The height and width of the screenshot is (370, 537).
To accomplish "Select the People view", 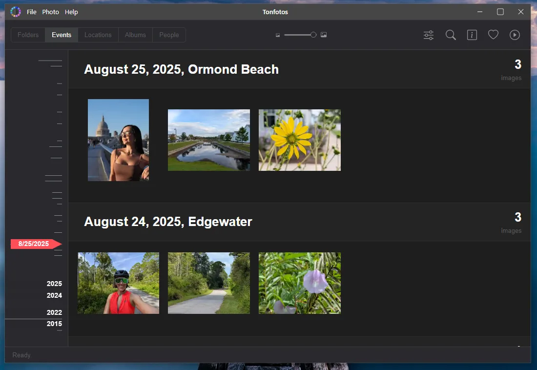I will [x=168, y=35].
